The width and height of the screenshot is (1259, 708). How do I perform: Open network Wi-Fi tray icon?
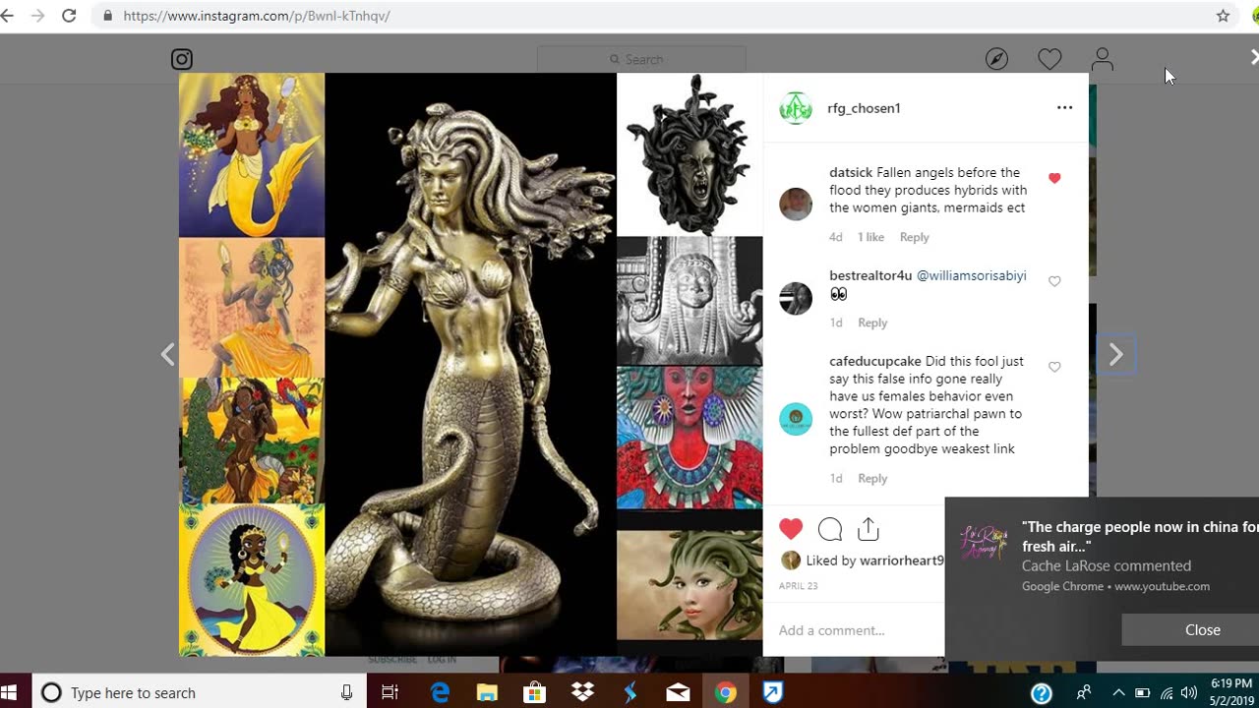1167,692
